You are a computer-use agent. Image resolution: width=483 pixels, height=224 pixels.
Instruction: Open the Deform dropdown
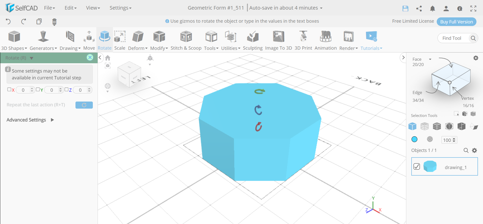138,40
